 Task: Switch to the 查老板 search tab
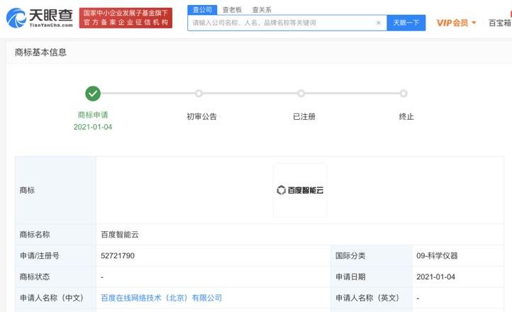coord(231,9)
